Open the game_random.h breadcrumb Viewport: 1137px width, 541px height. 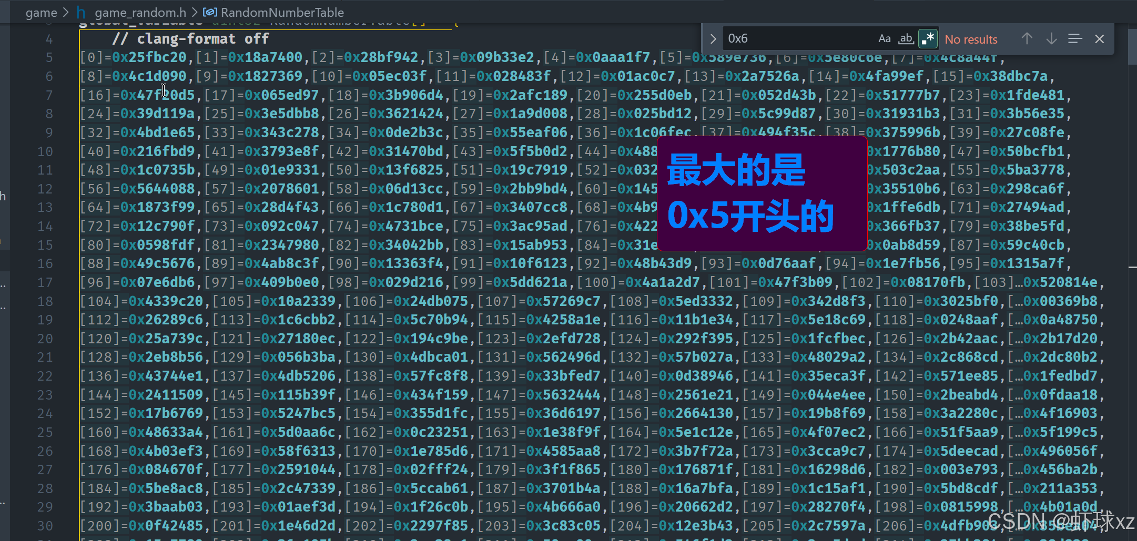click(140, 13)
